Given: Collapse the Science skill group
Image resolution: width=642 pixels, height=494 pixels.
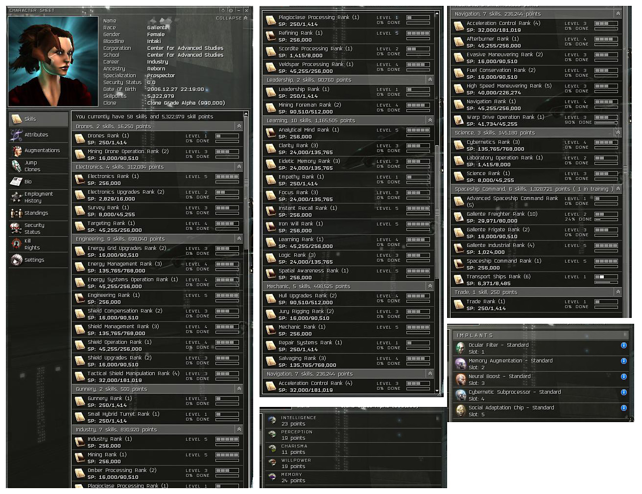Looking at the screenshot, I should click(x=618, y=133).
